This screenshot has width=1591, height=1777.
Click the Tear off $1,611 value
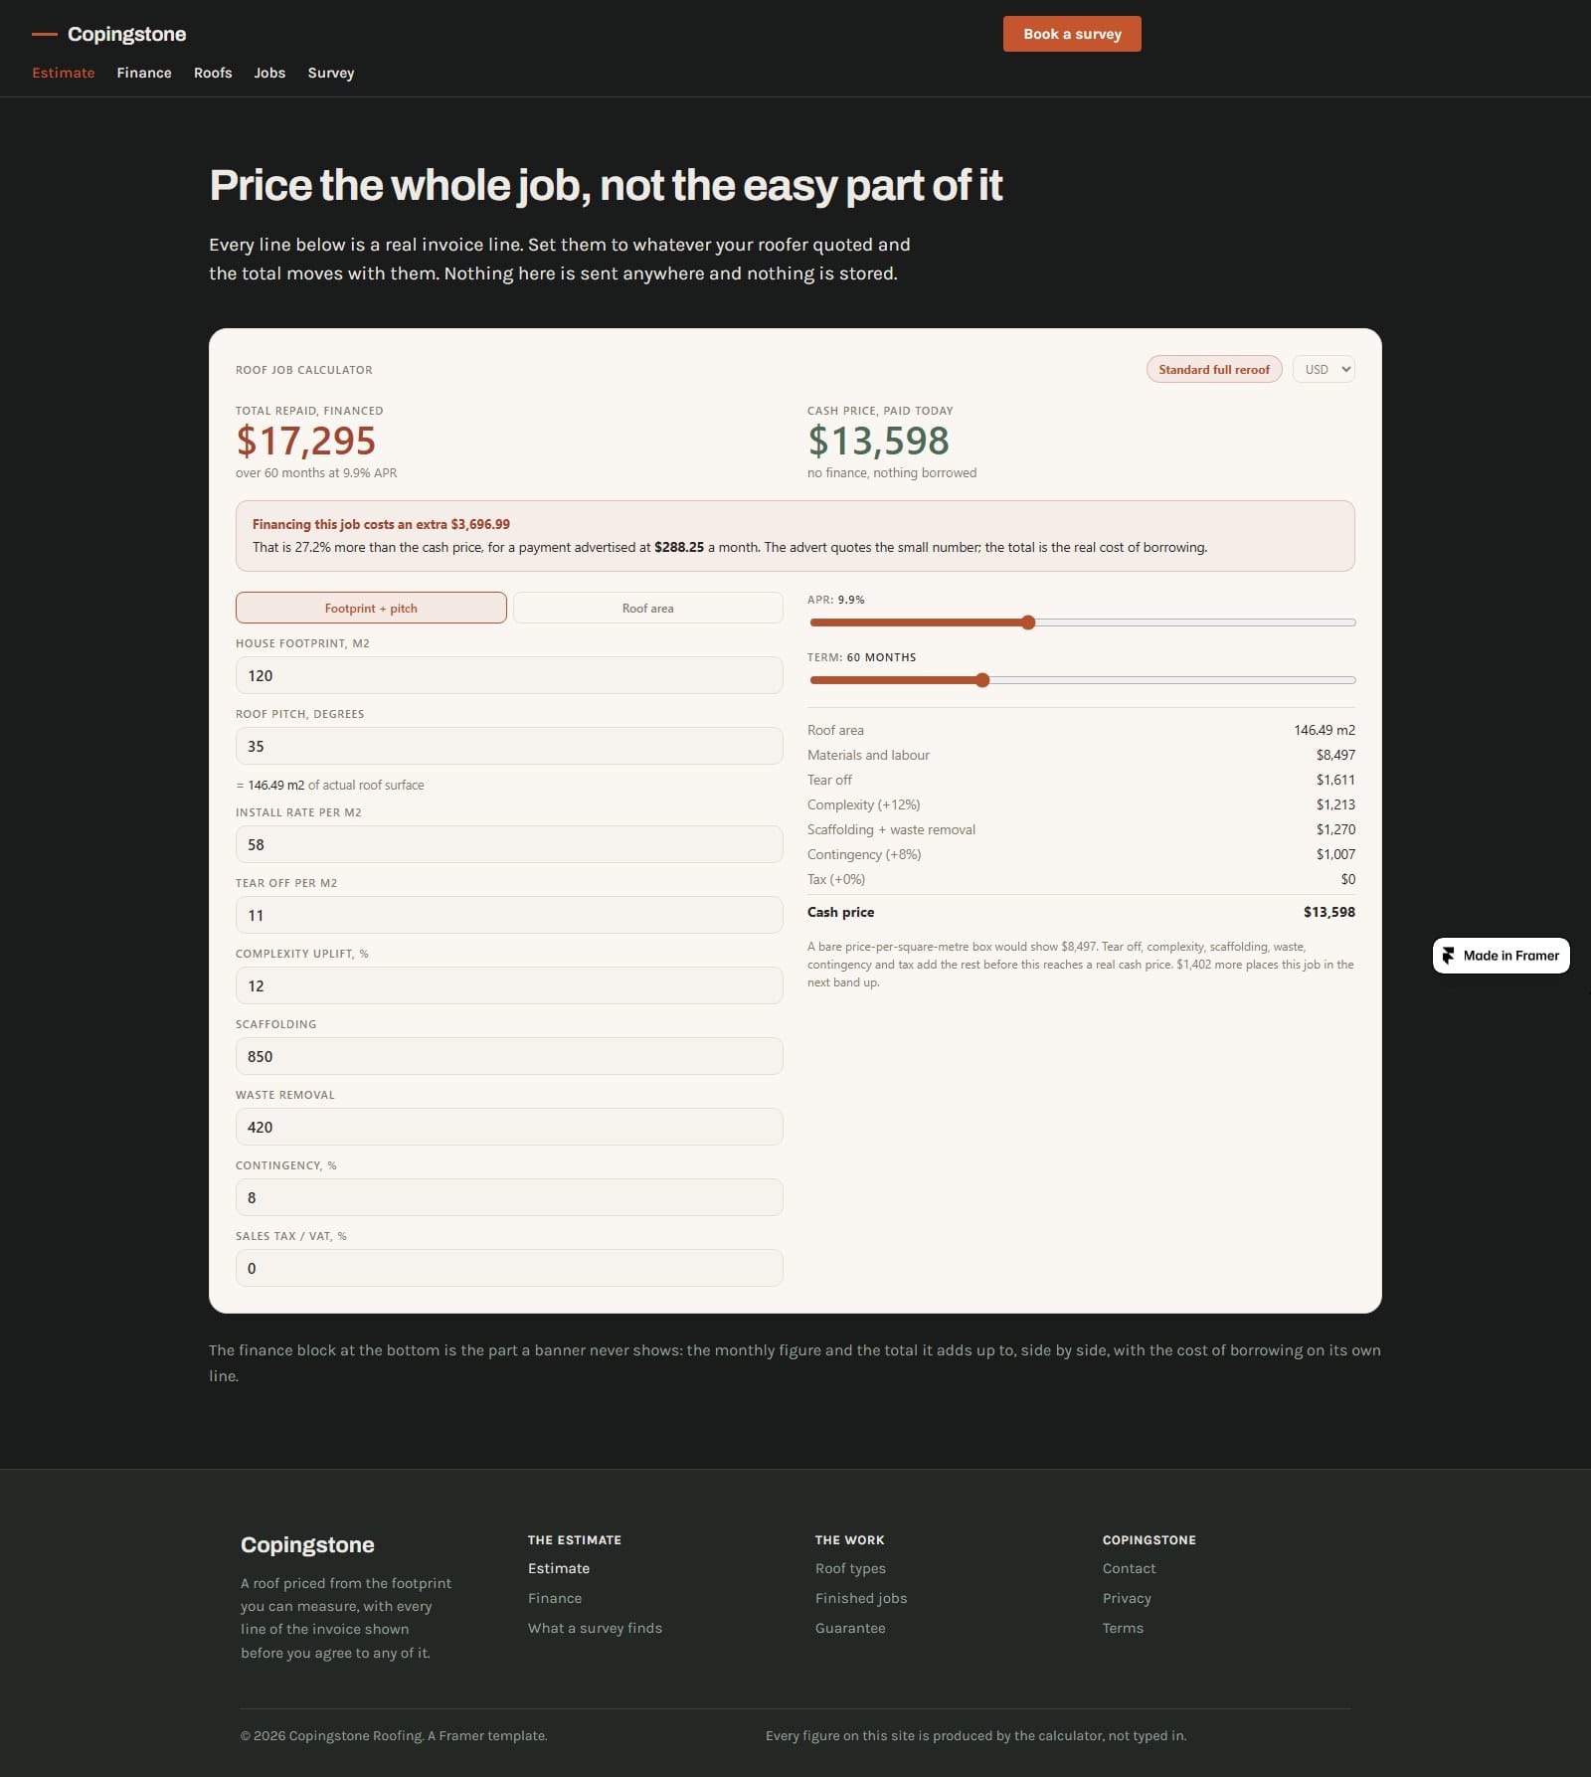pos(1335,780)
